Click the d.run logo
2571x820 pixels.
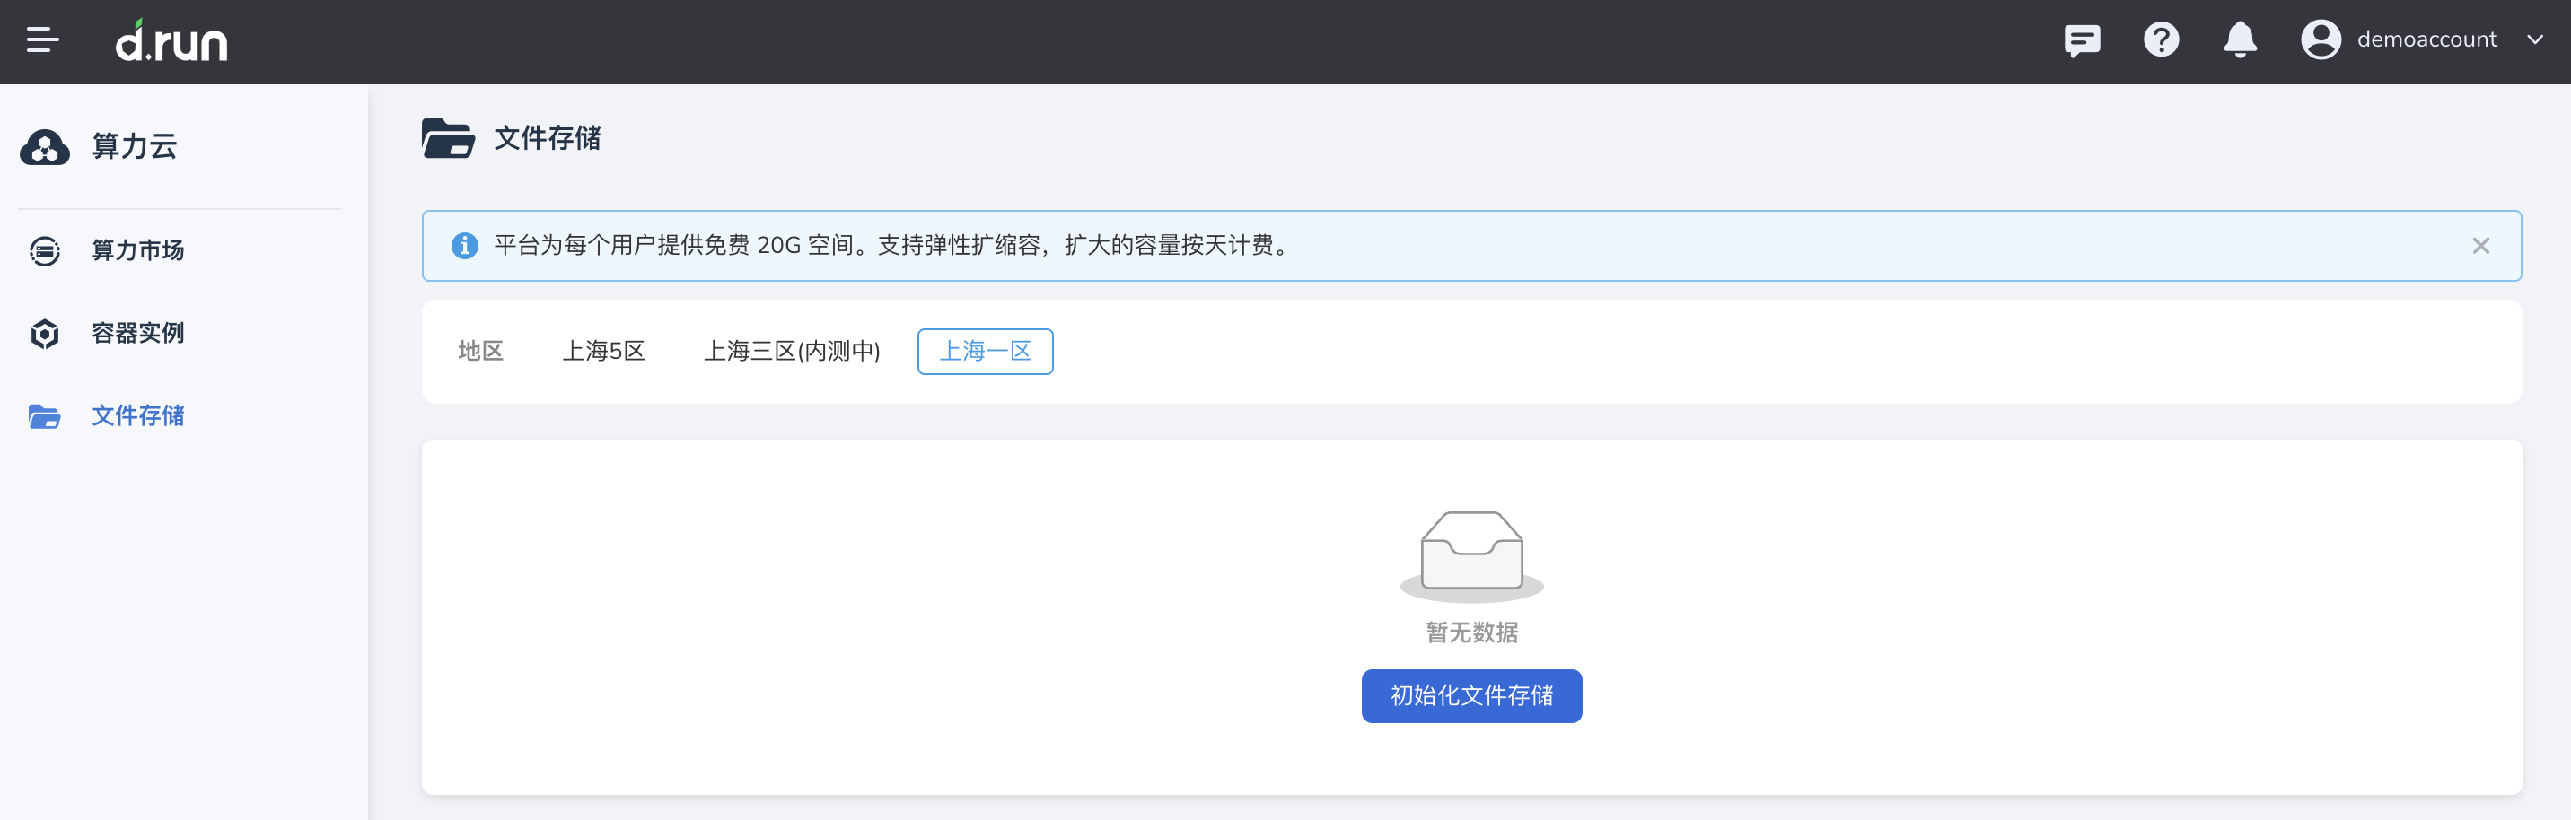click(170, 41)
